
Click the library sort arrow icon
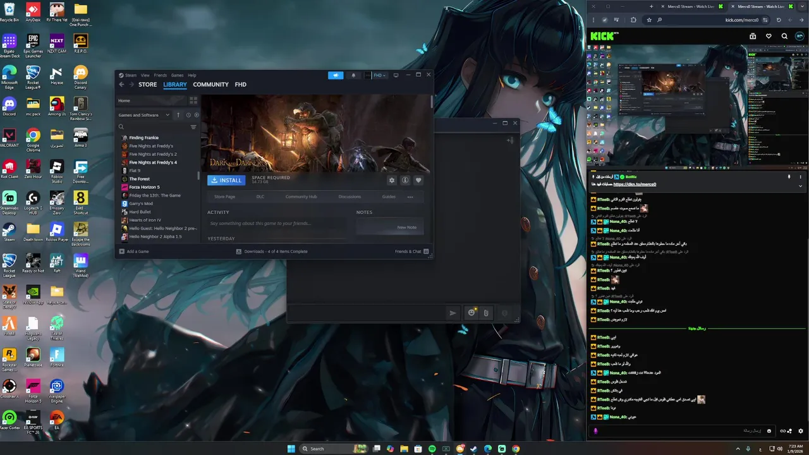(178, 115)
